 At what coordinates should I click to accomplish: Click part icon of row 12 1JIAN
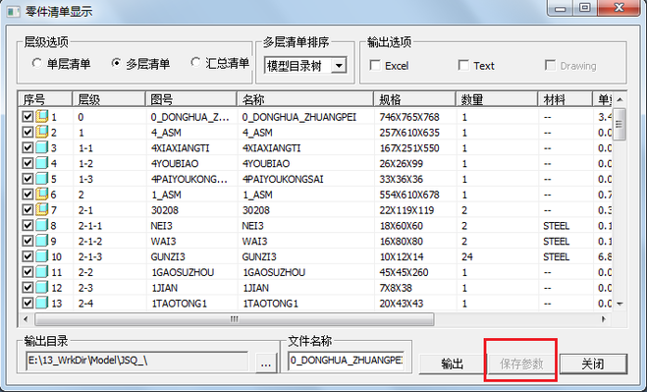[x=41, y=288]
